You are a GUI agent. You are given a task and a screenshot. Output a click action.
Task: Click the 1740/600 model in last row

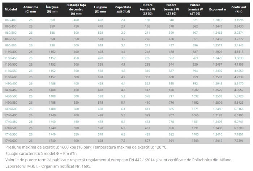click(11, 141)
